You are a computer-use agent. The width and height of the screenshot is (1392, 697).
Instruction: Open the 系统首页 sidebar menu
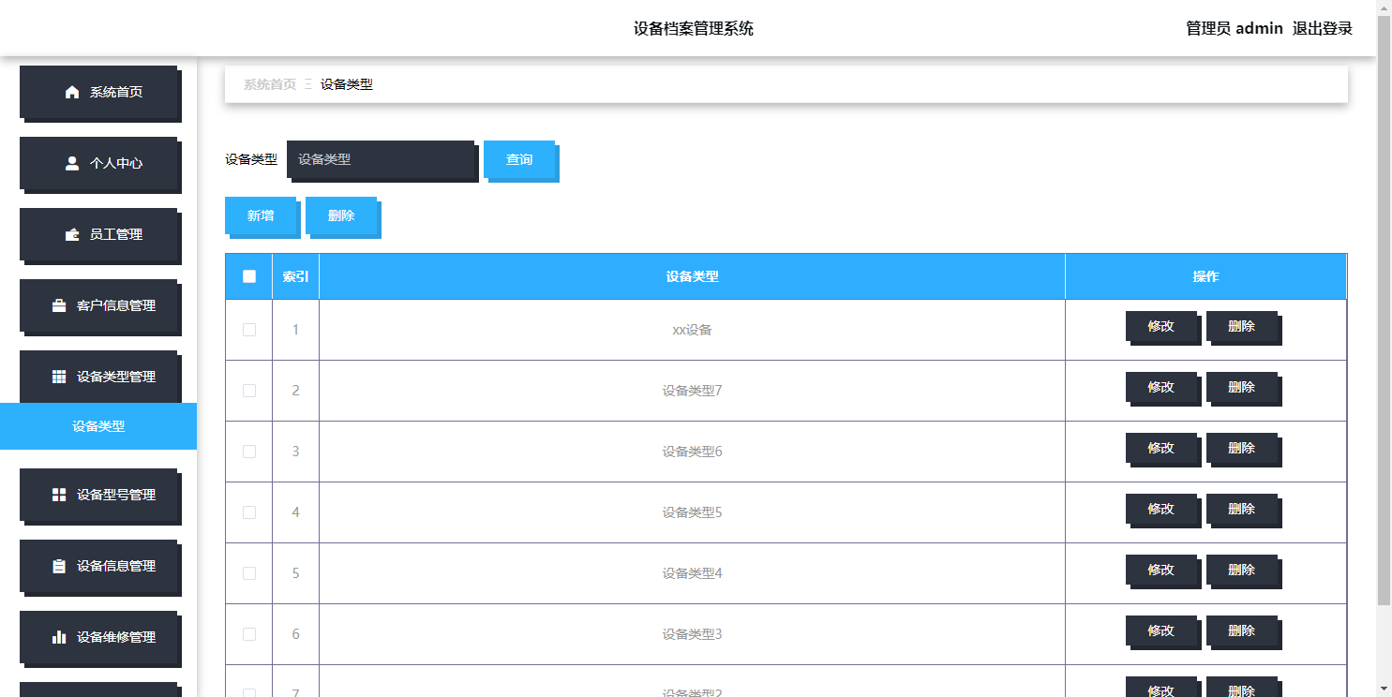tap(98, 92)
